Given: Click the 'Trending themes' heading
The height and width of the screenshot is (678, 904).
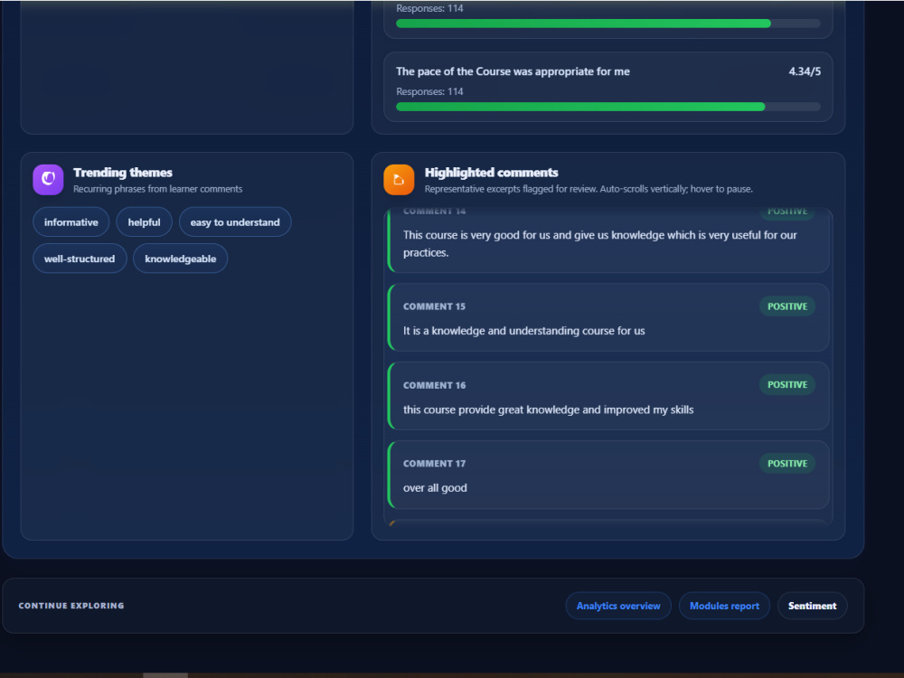Looking at the screenshot, I should [x=123, y=173].
